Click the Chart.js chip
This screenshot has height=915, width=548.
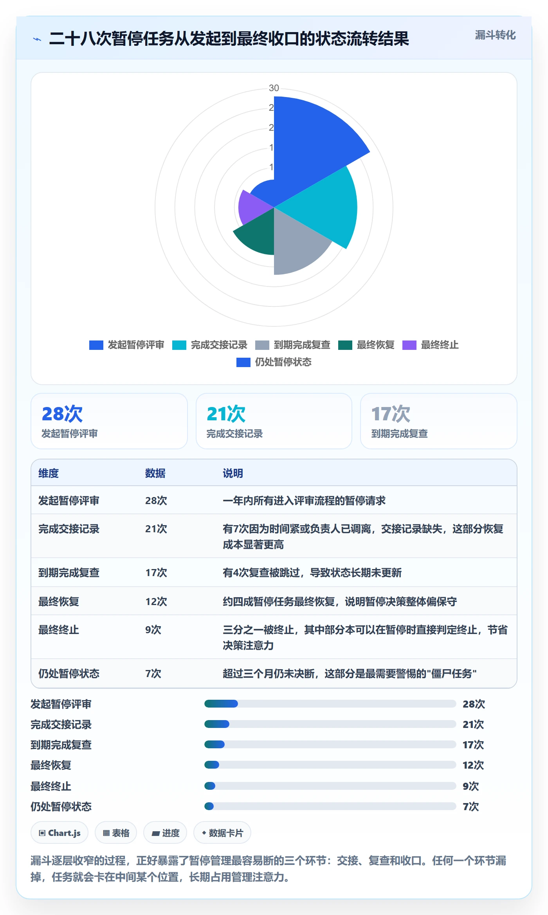click(x=59, y=833)
